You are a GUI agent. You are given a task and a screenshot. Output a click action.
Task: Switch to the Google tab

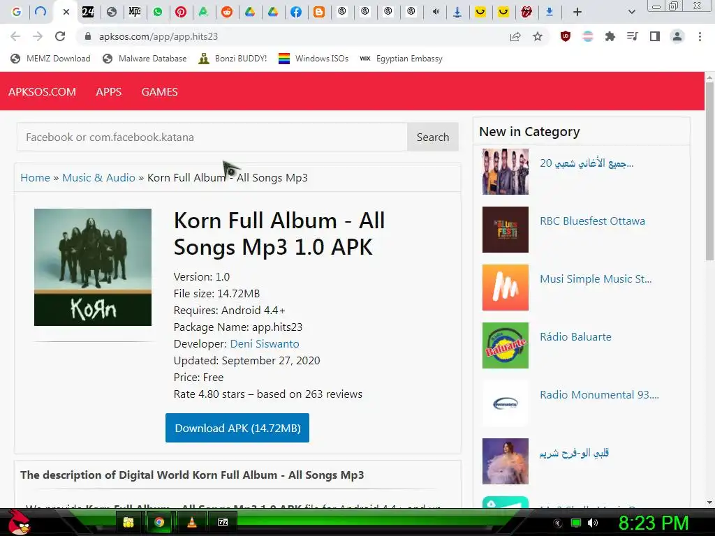[17, 12]
